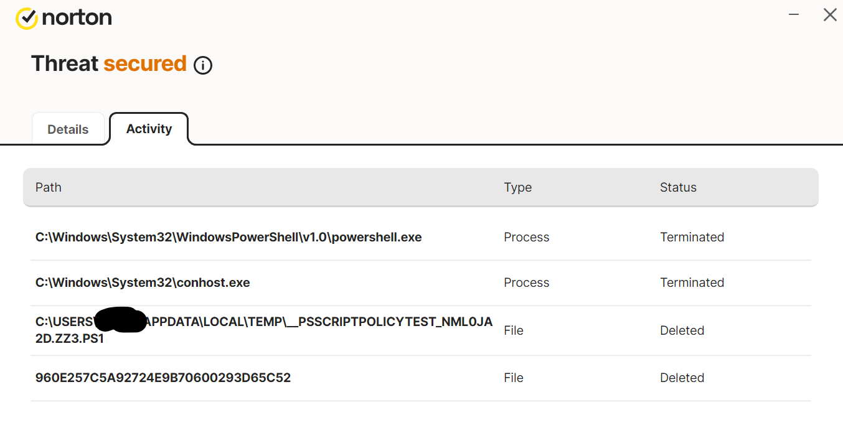Click Terminated status in the conhost.exe row
The width and height of the screenshot is (843, 443).
692,282
